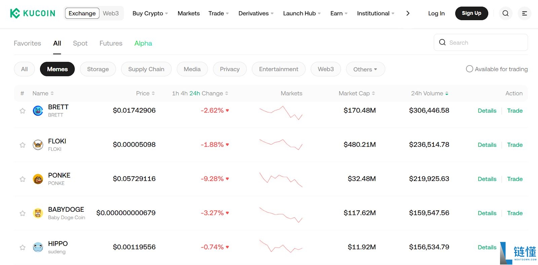The width and height of the screenshot is (538, 265).
Task: Expand the Others category dropdown
Action: (365, 69)
